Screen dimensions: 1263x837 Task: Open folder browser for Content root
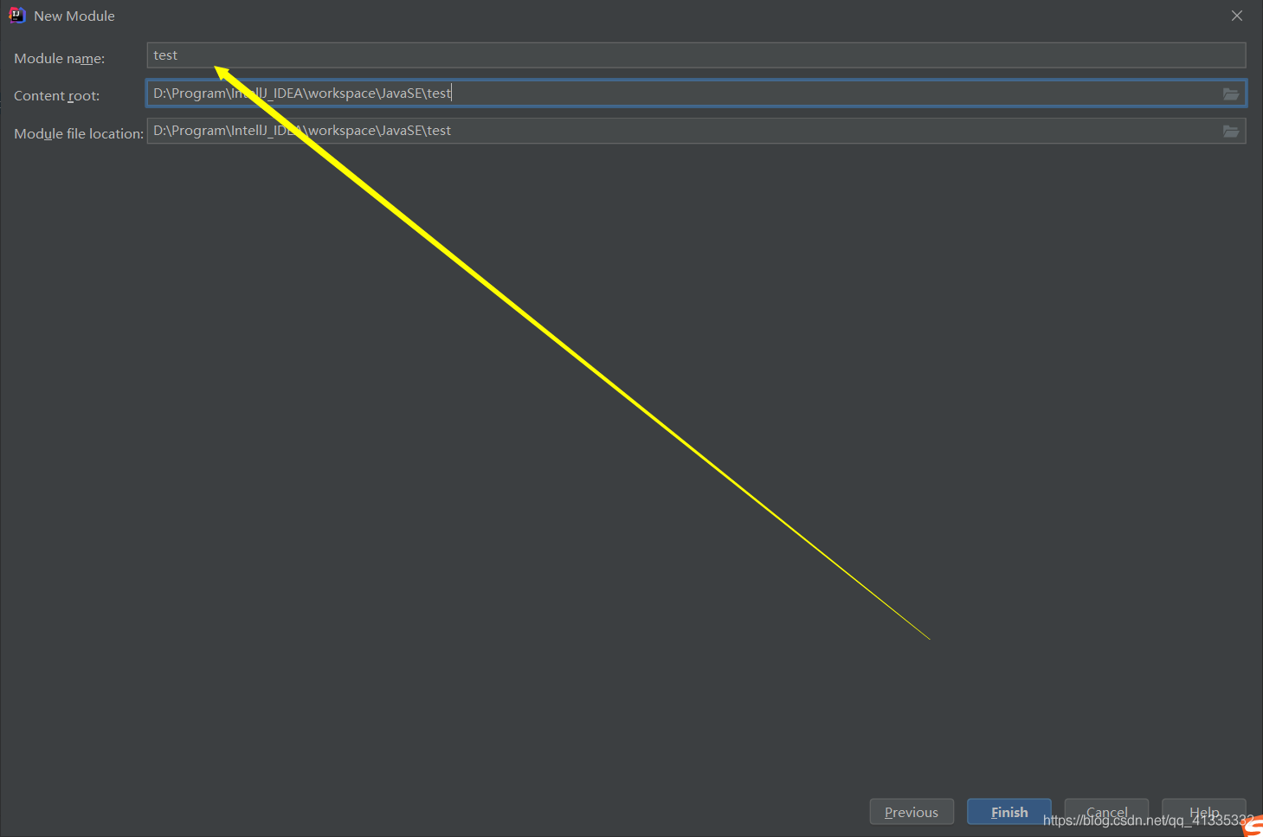(x=1230, y=93)
